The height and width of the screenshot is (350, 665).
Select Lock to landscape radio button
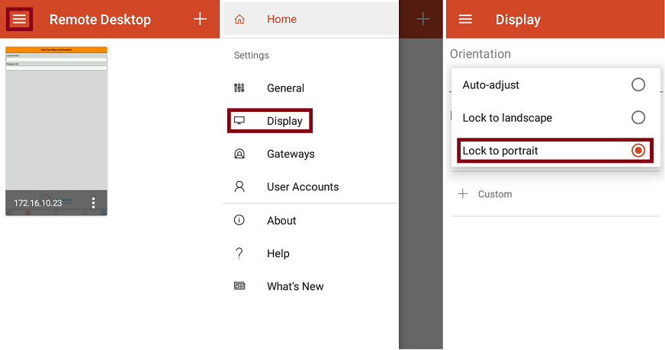(638, 117)
